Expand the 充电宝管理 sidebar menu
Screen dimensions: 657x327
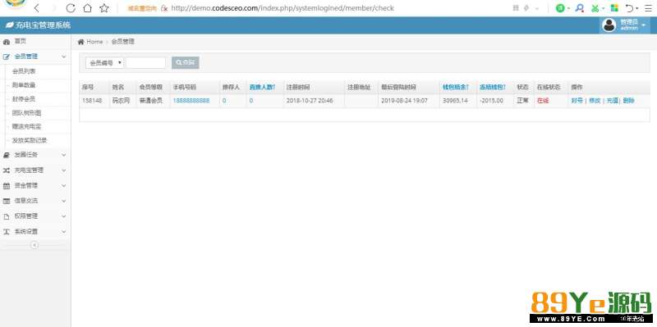[34, 170]
